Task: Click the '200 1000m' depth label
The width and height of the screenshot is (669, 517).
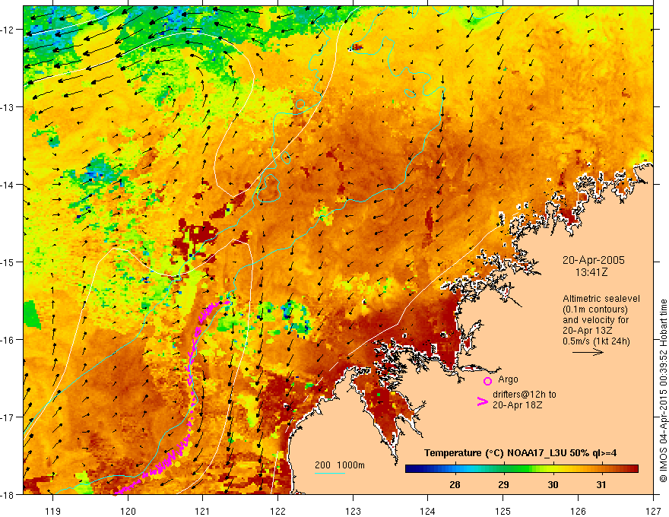Action: [x=340, y=465]
